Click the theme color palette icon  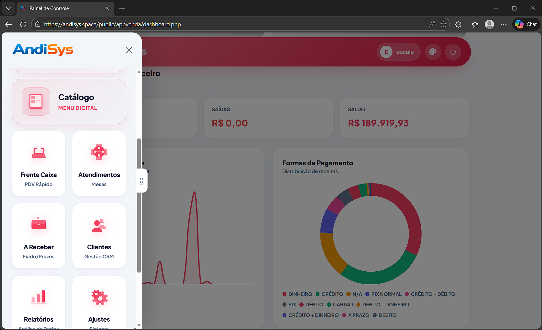point(433,52)
